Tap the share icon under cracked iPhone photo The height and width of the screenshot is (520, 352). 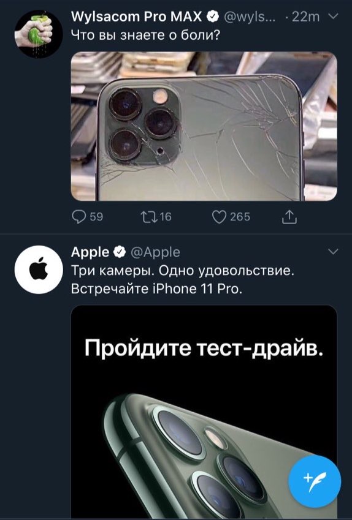click(x=289, y=217)
